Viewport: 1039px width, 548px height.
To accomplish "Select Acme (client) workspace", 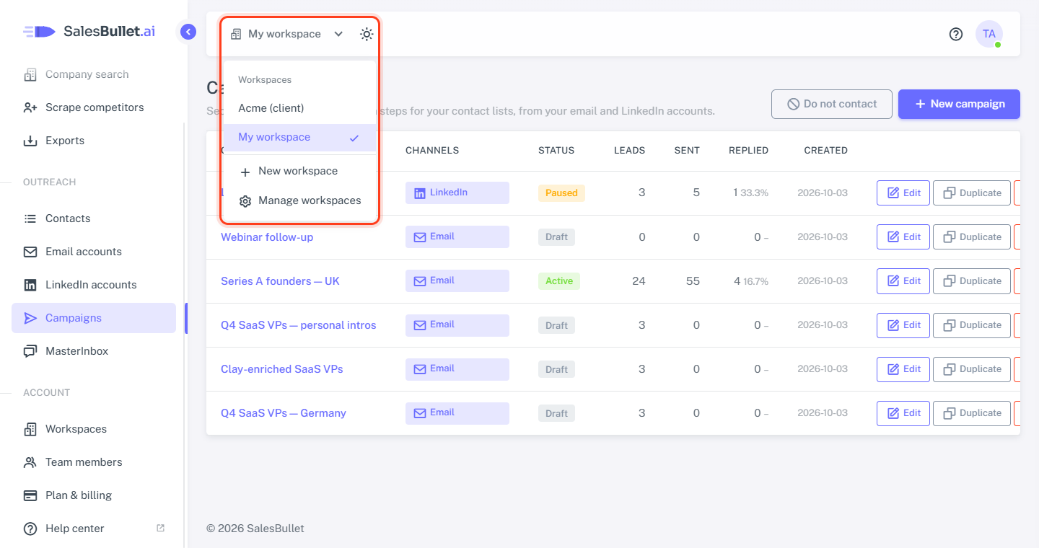I will point(299,108).
